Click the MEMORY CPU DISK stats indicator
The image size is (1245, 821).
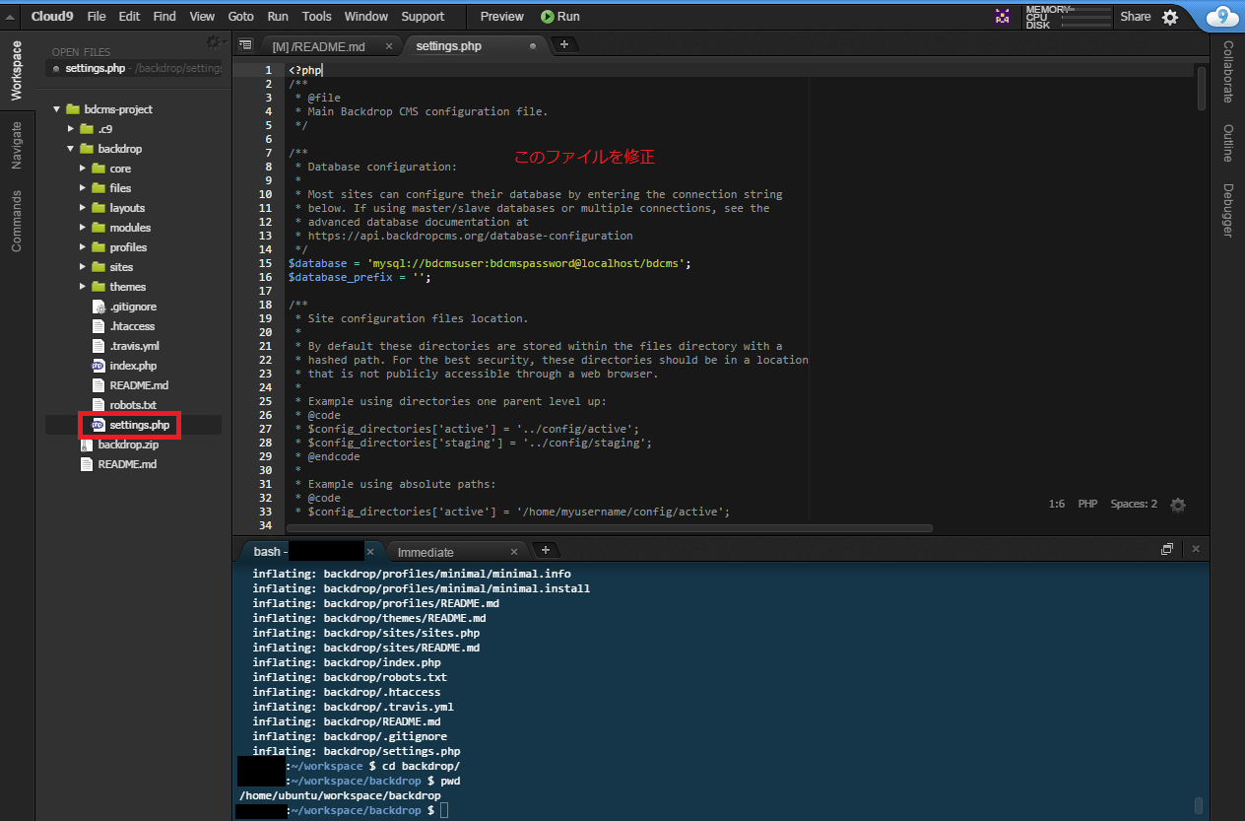[x=1069, y=17]
